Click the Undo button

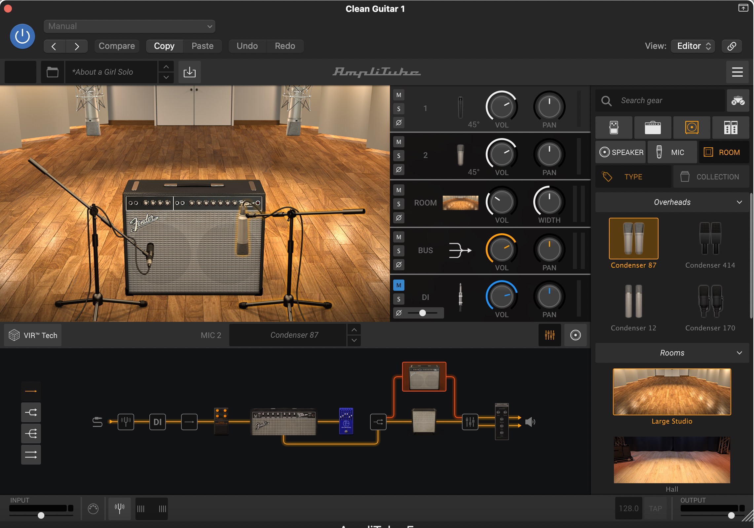point(247,46)
